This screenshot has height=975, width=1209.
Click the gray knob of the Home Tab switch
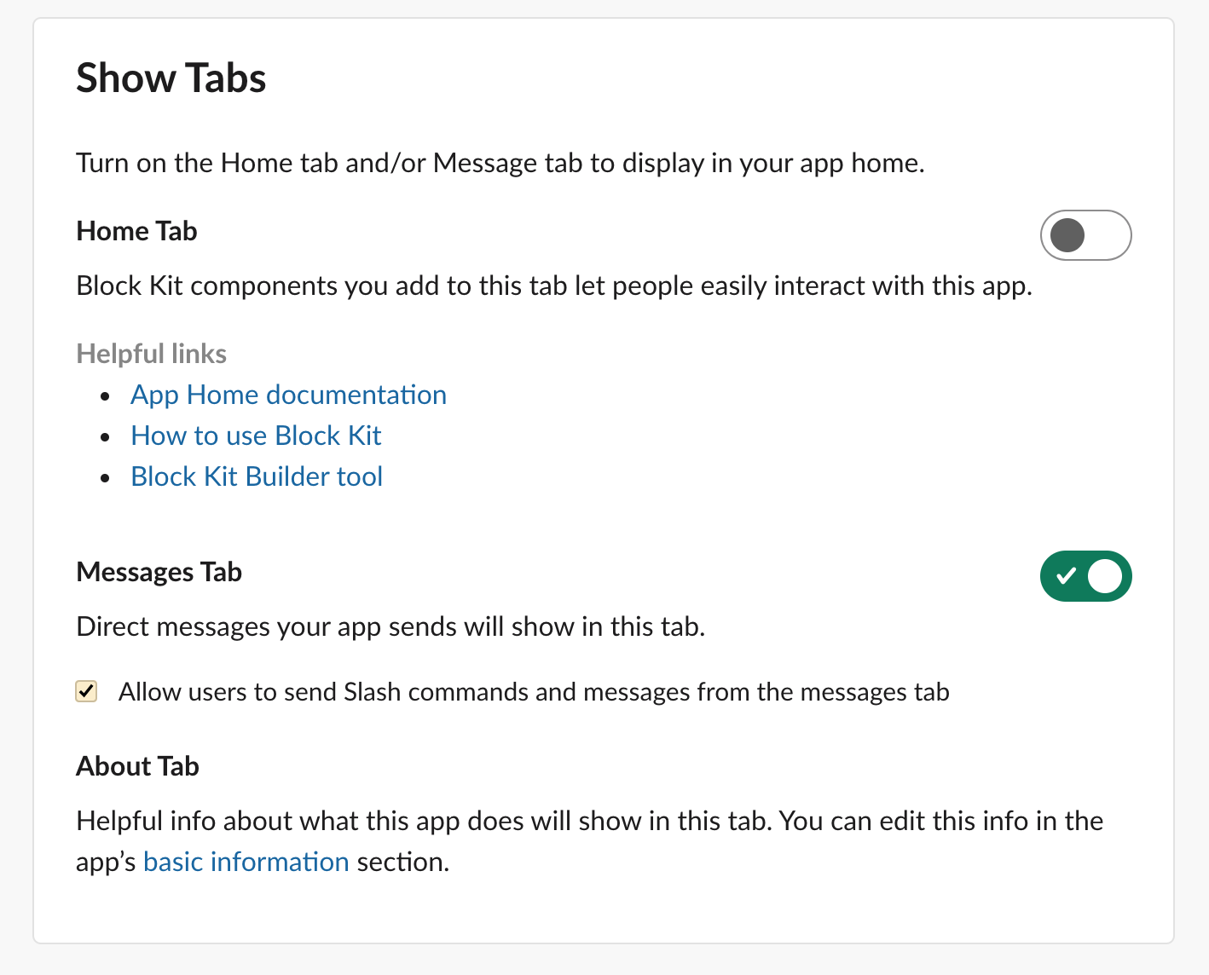click(x=1067, y=235)
